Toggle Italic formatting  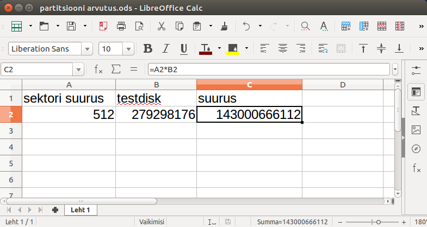tap(166, 49)
